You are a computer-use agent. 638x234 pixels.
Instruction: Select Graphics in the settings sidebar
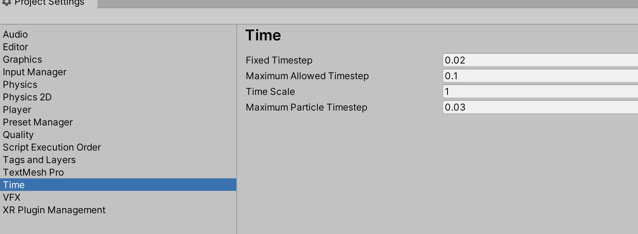point(22,60)
